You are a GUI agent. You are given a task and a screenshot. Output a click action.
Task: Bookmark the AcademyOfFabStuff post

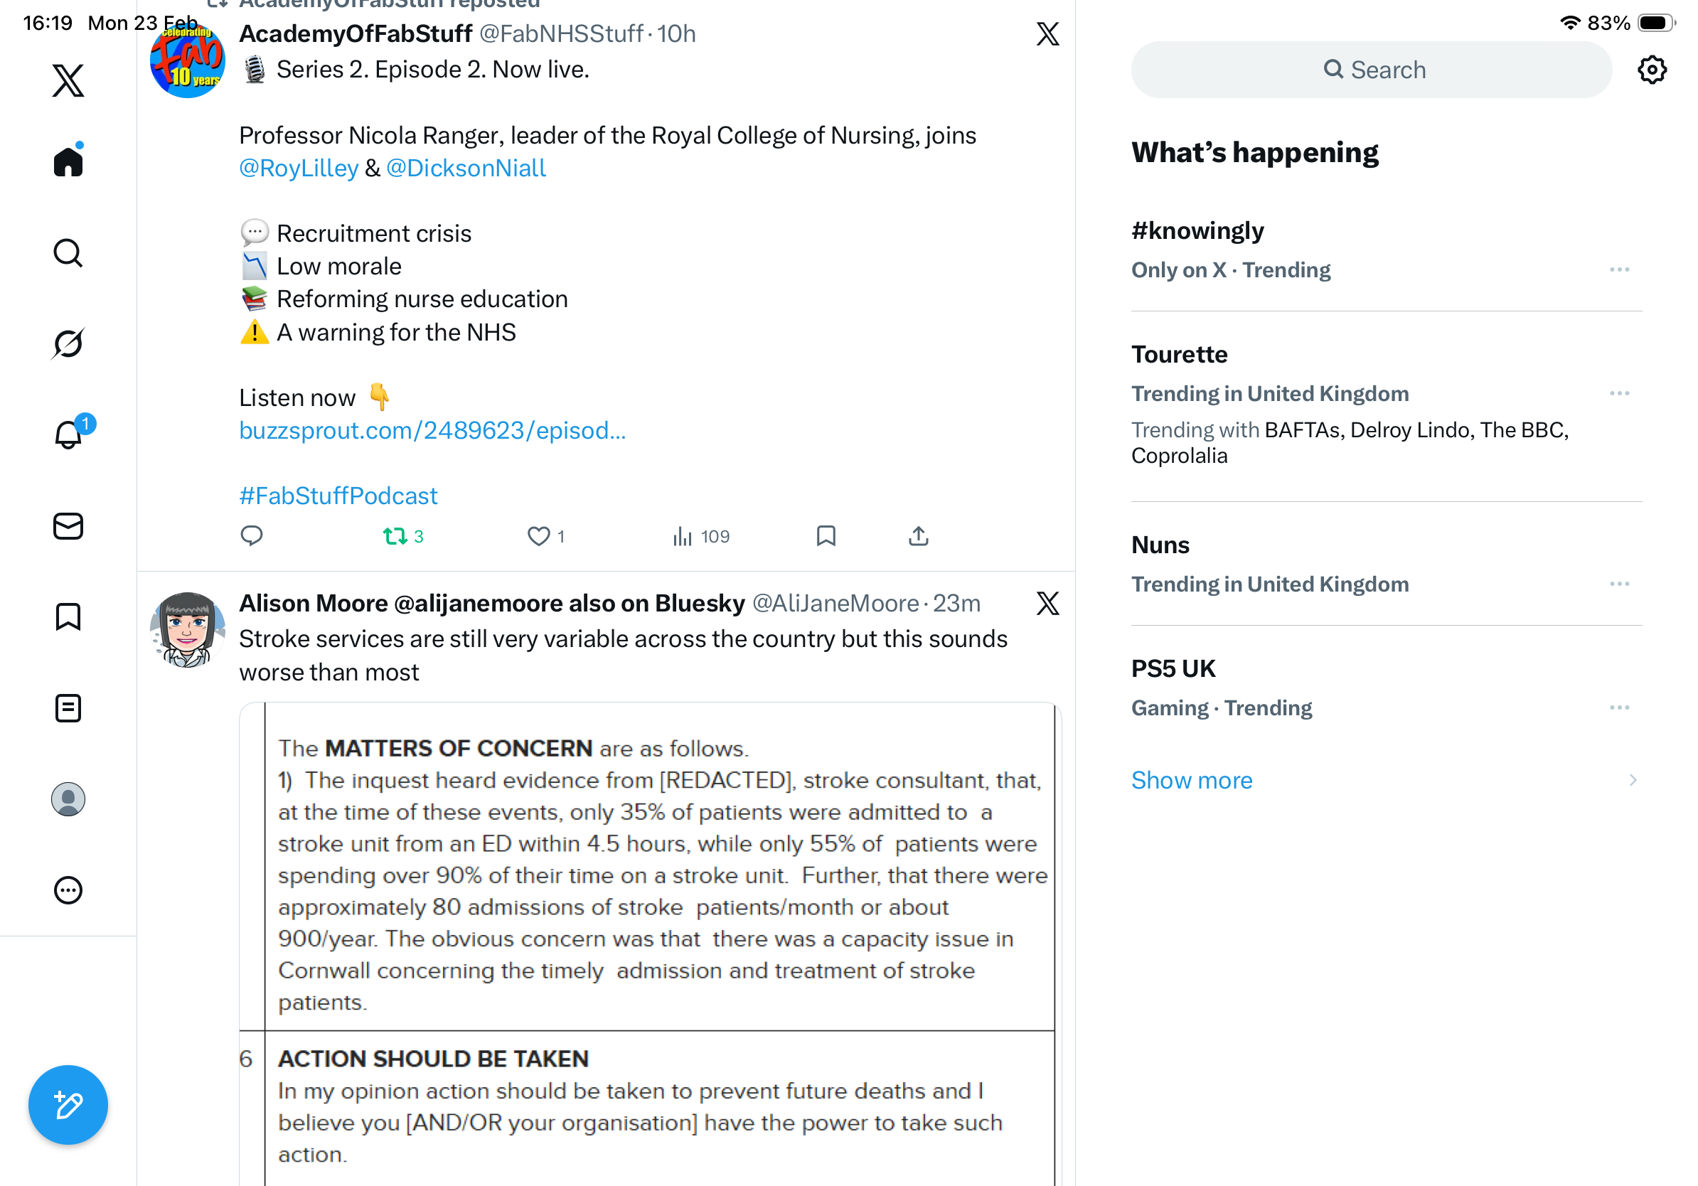pos(826,536)
